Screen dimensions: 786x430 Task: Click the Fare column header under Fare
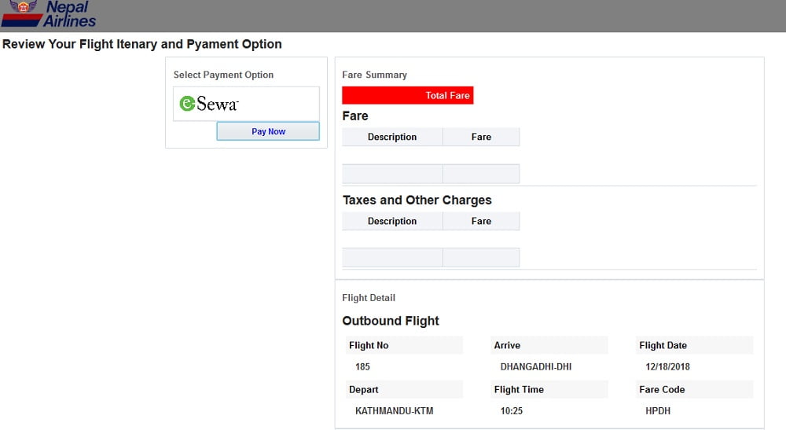pos(481,137)
